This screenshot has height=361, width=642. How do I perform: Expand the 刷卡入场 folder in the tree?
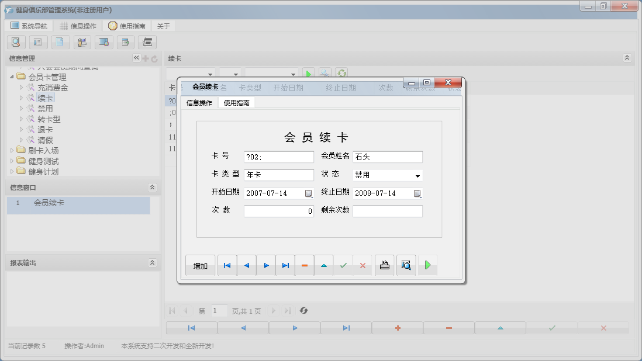coord(13,150)
